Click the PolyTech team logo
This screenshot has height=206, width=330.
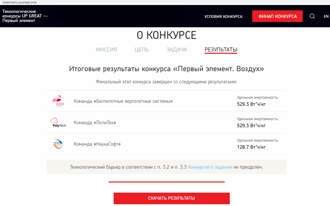[x=58, y=122]
